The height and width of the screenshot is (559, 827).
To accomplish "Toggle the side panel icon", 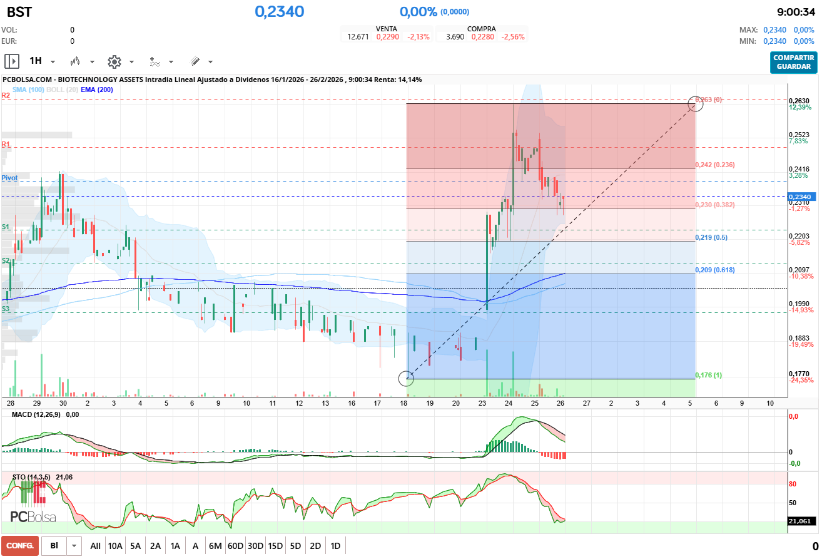I will tap(12, 61).
